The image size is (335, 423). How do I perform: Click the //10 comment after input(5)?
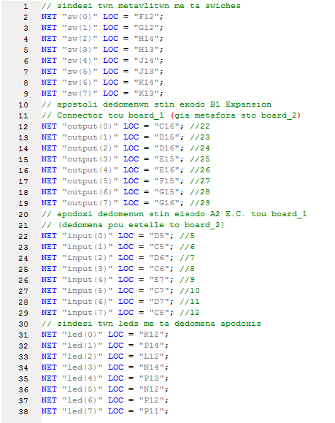pos(190,291)
